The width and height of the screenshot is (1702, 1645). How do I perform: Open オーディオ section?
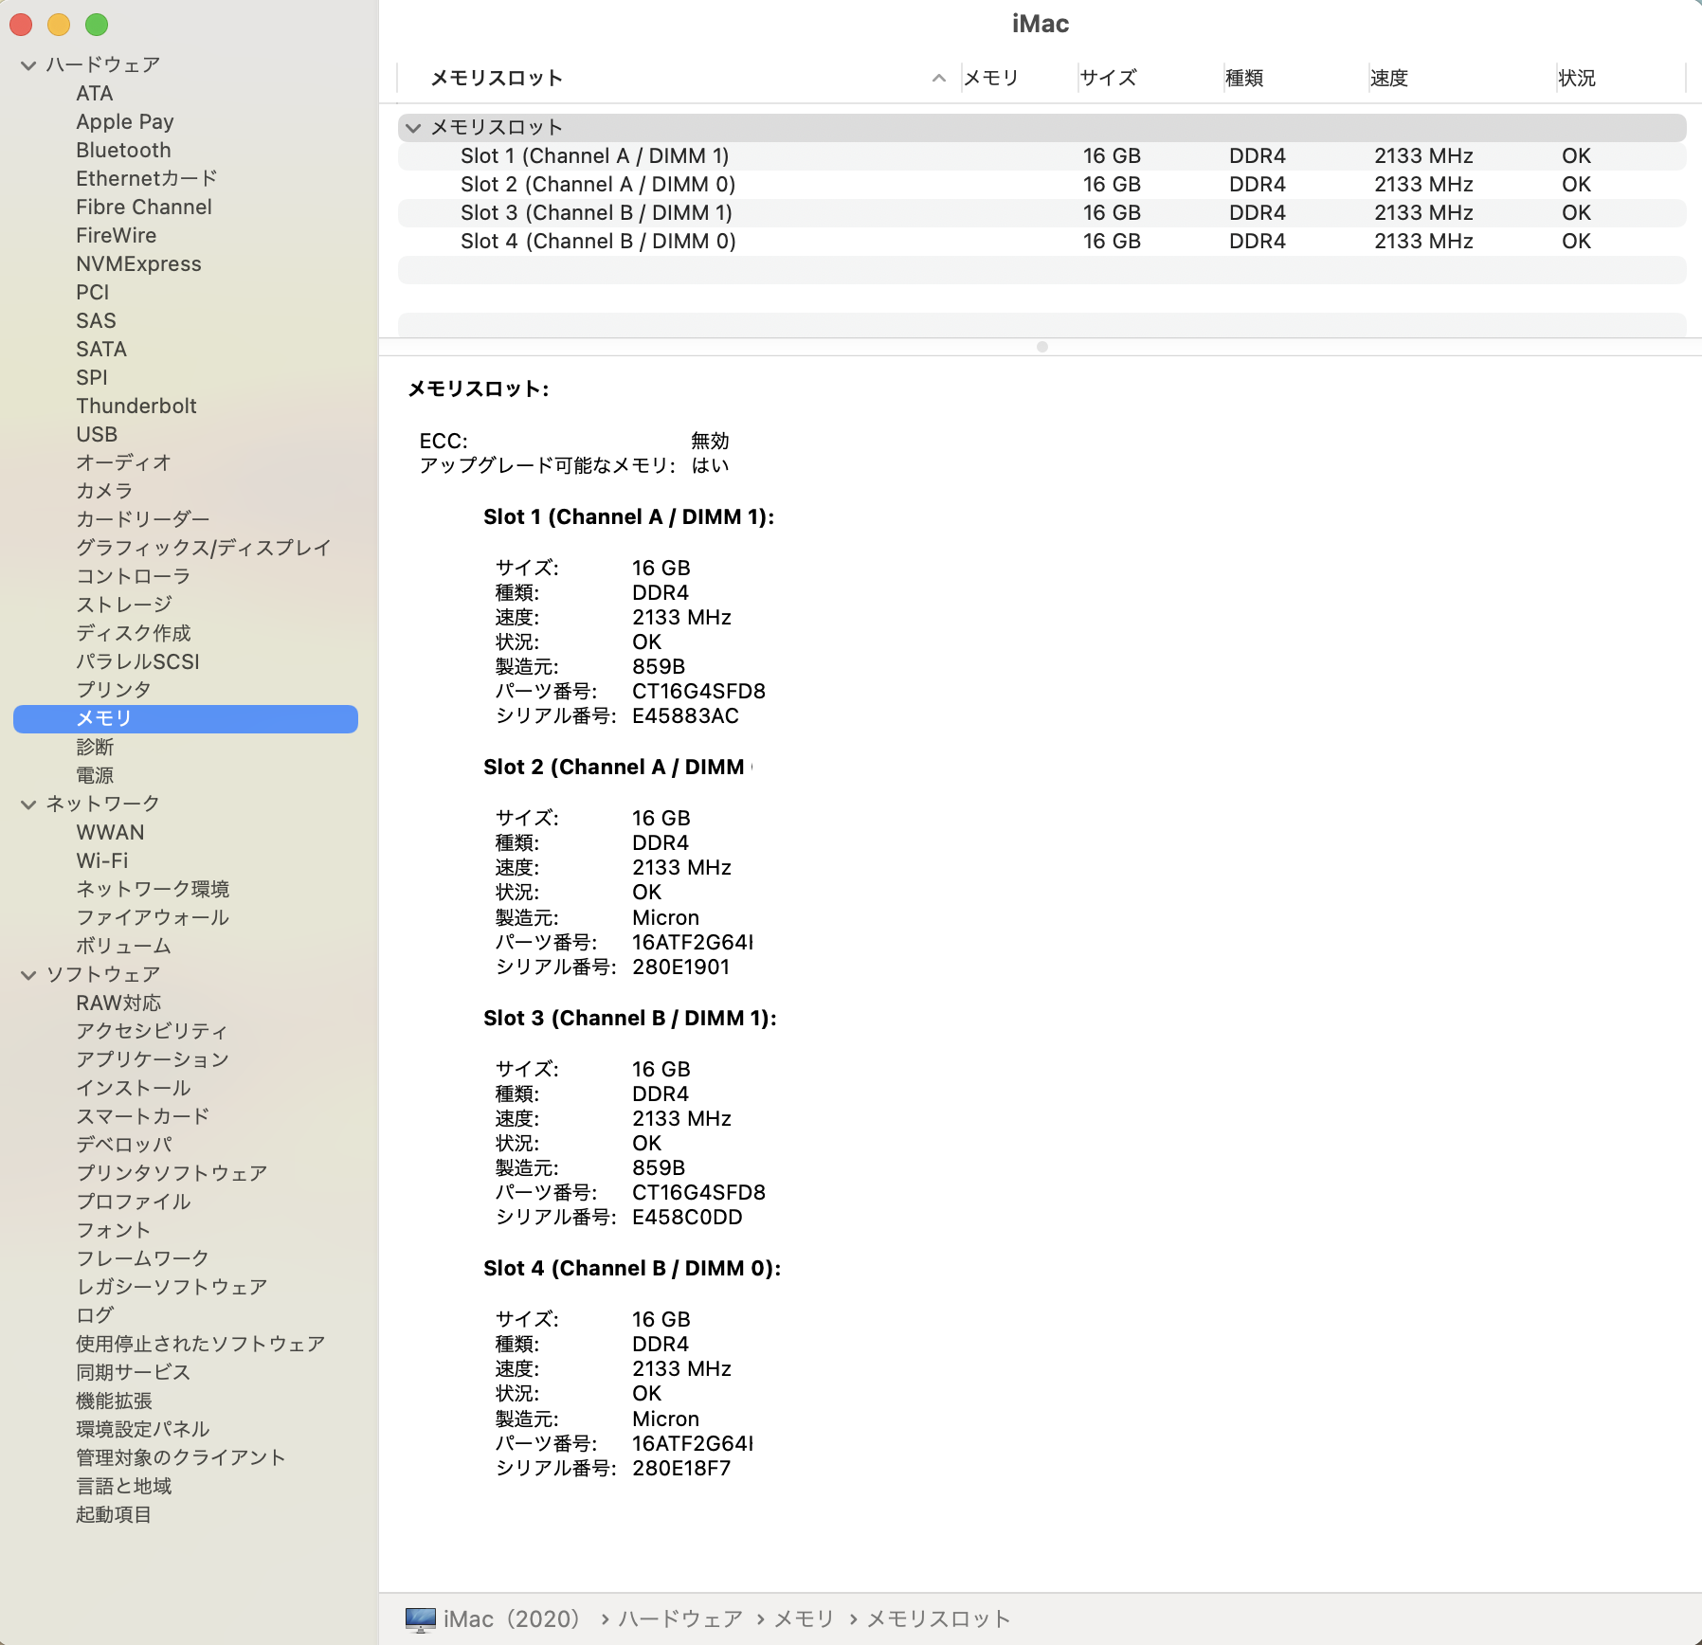pos(124,462)
